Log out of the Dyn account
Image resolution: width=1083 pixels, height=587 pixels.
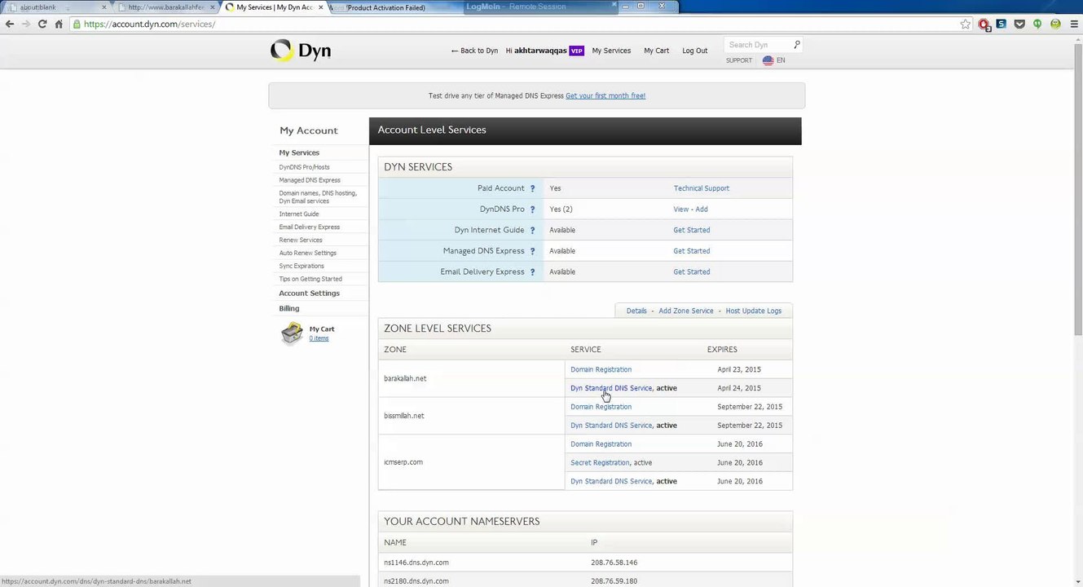point(695,51)
